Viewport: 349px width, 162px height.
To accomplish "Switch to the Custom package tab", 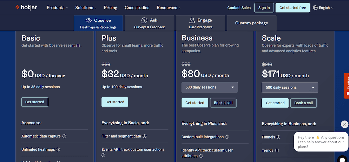I will coord(252,23).
